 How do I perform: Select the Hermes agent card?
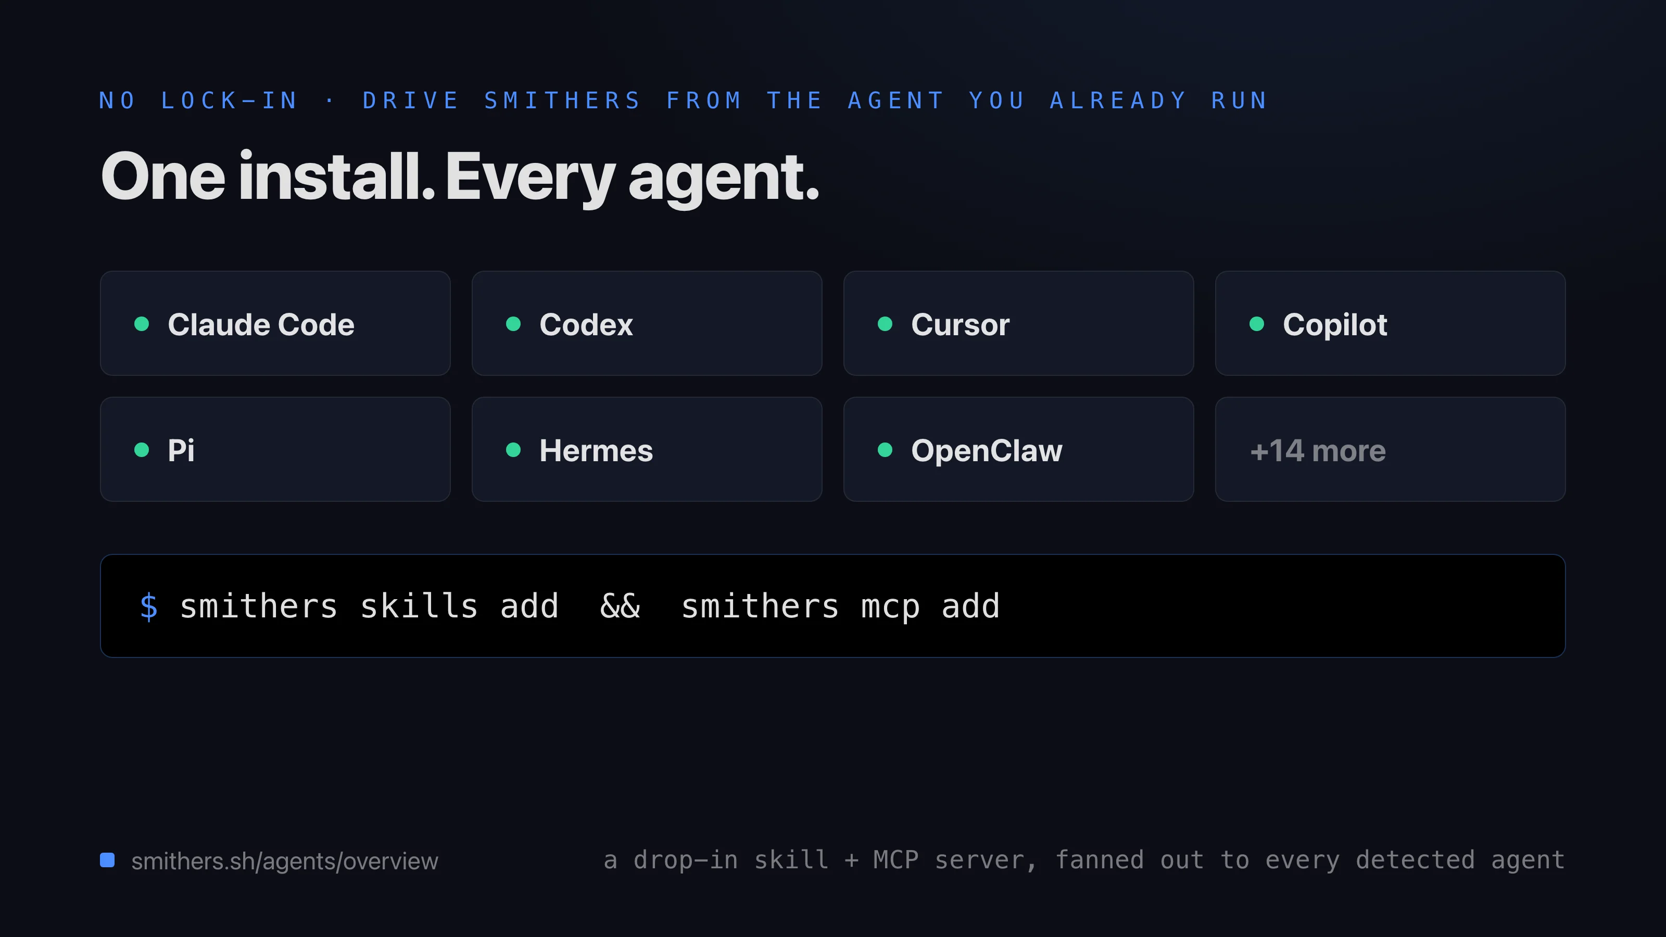click(647, 449)
